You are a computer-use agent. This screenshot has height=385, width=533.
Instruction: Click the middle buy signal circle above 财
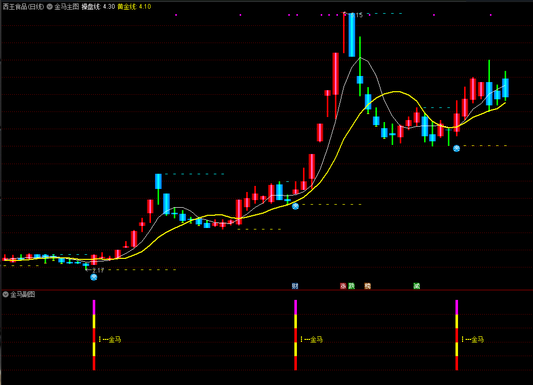coord(295,206)
